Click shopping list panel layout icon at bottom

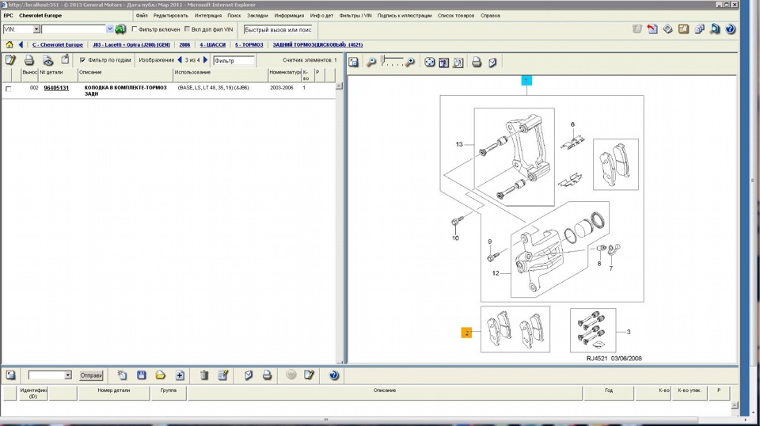click(x=10, y=375)
